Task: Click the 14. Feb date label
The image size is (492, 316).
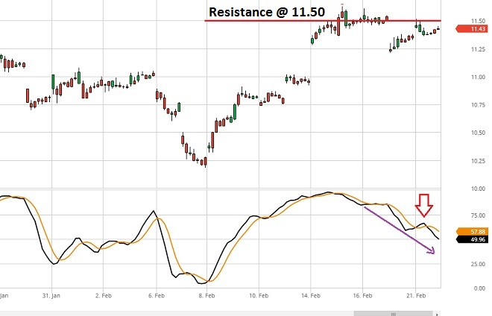Action: click(311, 296)
